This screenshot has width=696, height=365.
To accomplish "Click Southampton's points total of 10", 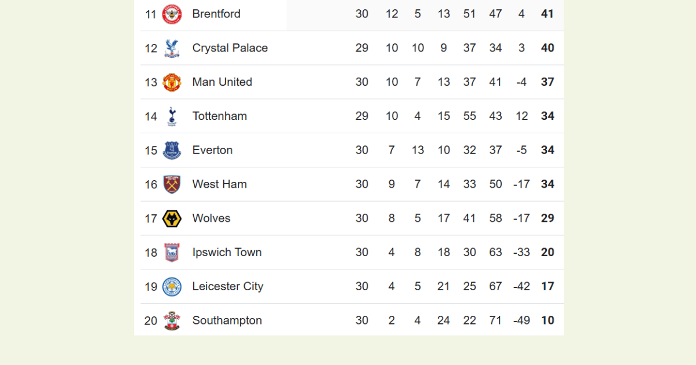I will click(x=548, y=320).
